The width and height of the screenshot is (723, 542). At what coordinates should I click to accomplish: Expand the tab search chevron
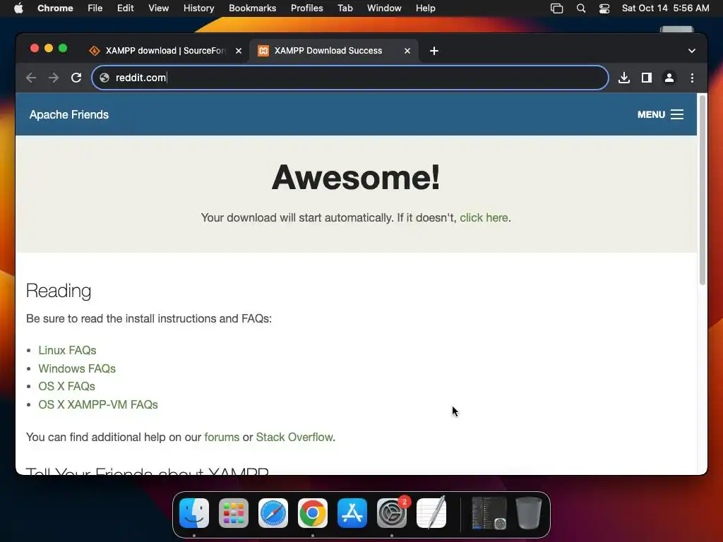(x=692, y=51)
